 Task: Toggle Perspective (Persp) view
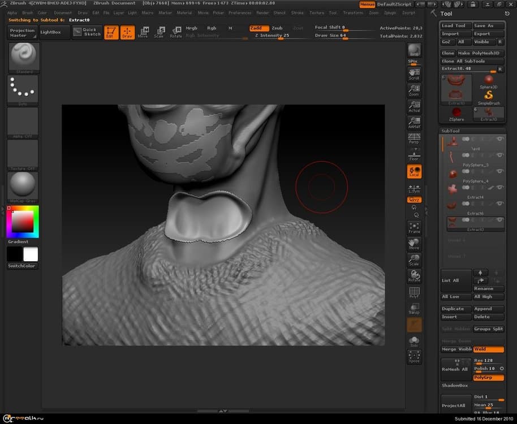[x=414, y=138]
